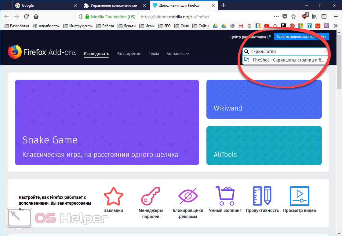Screen dimensions: 342x236
Task: Click the magnifier icon in the search box
Action: 246,51
